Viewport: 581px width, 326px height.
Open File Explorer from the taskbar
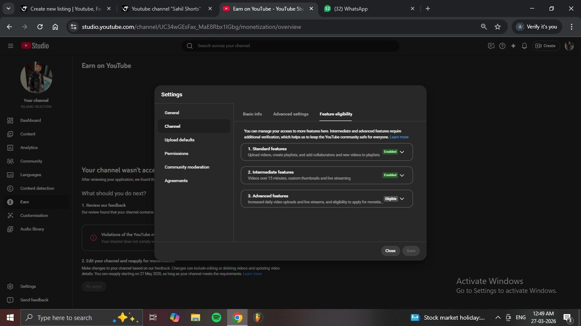[x=195, y=318]
